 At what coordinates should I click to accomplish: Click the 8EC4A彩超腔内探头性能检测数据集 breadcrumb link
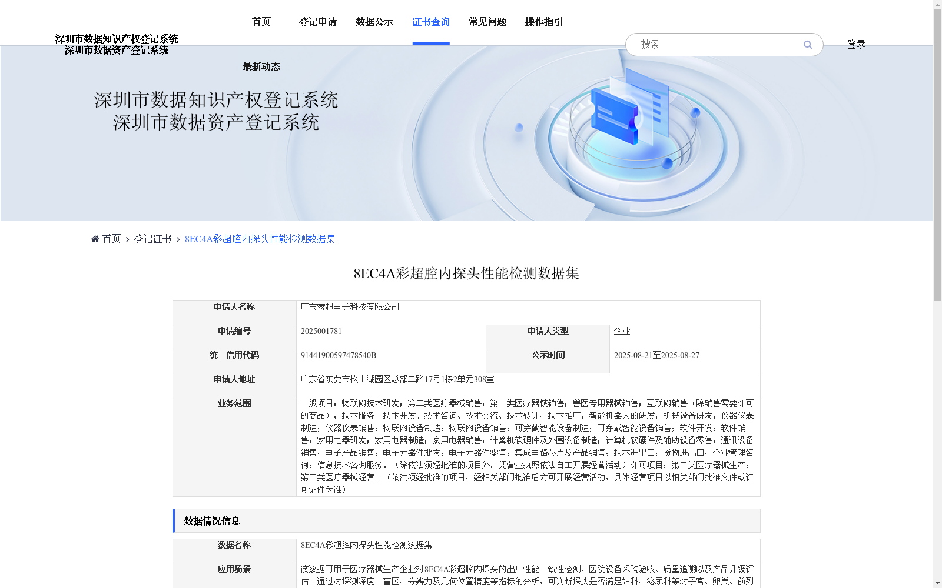tap(260, 239)
